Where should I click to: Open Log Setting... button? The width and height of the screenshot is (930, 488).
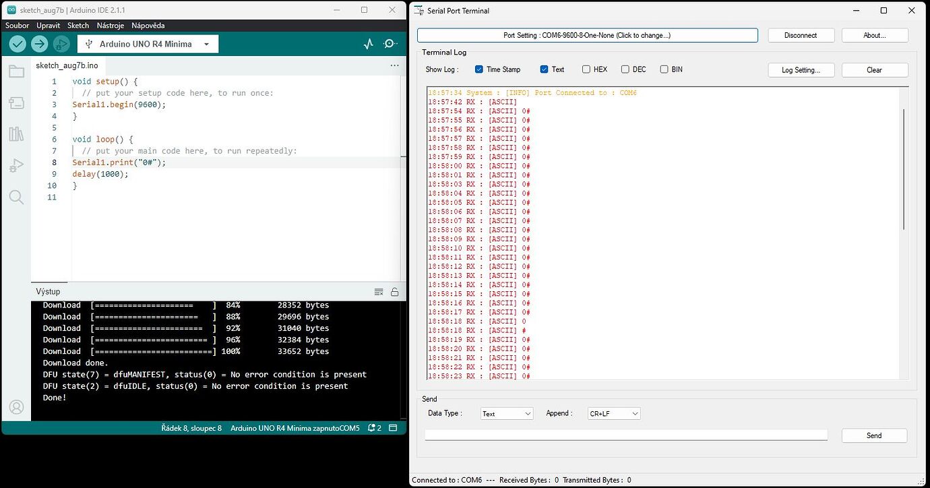coord(801,70)
